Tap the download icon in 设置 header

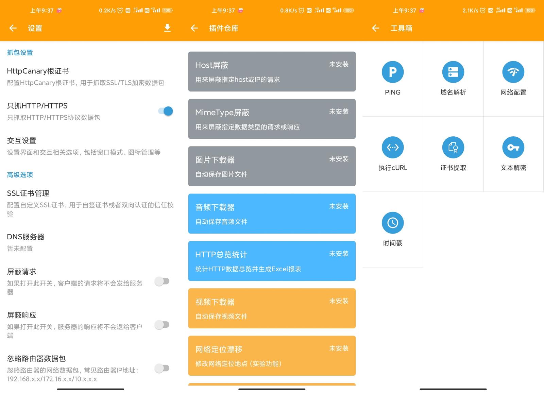pos(167,28)
